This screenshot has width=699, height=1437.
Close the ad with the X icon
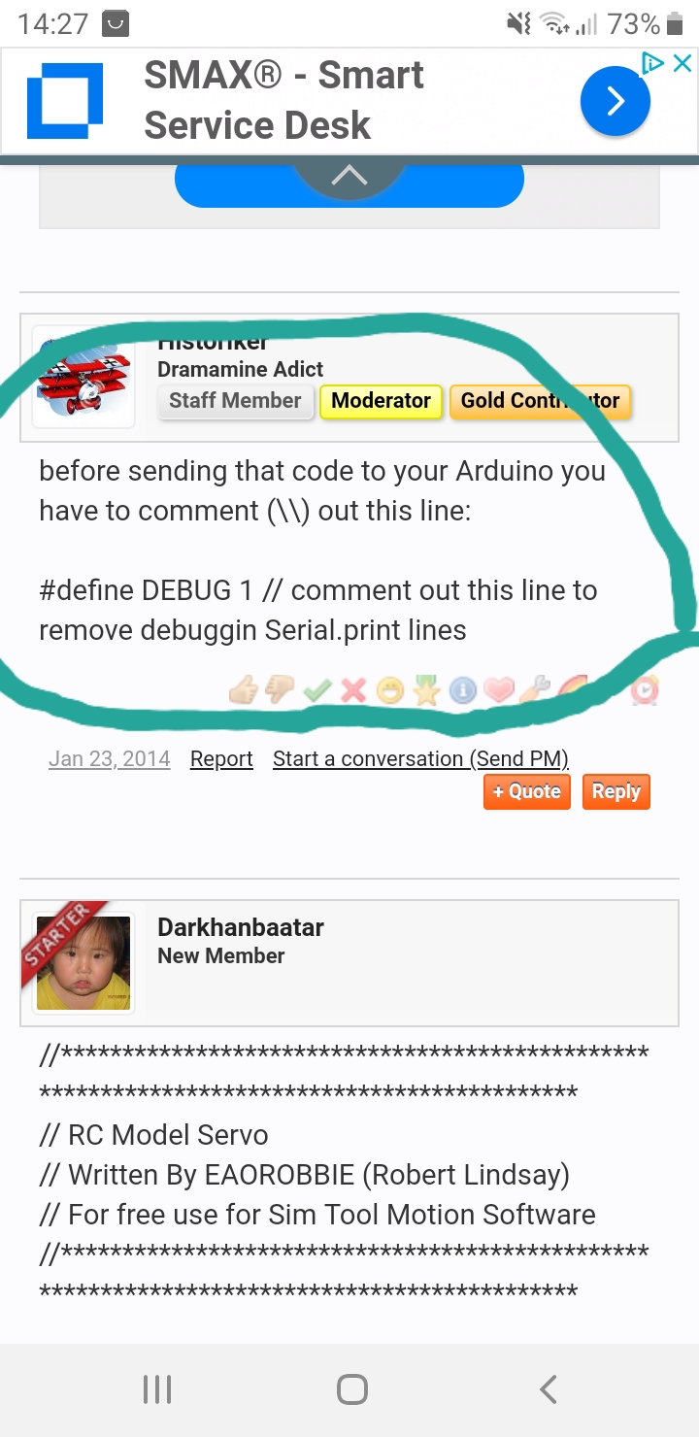682,63
